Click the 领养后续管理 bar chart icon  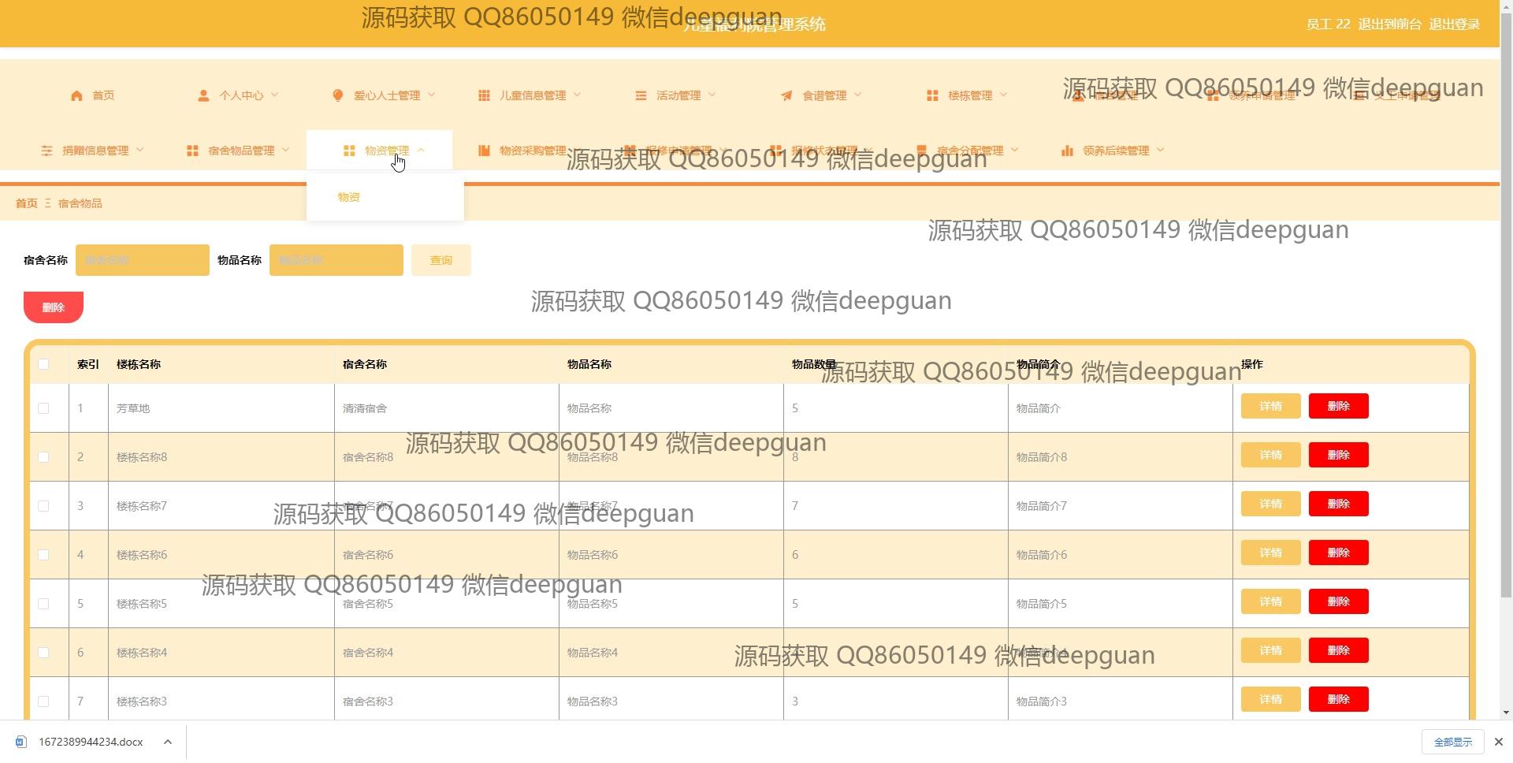(1067, 151)
